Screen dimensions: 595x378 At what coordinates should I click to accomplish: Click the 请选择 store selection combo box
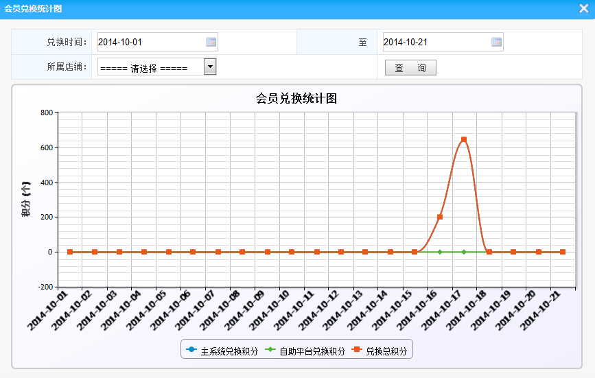pyautogui.click(x=151, y=67)
